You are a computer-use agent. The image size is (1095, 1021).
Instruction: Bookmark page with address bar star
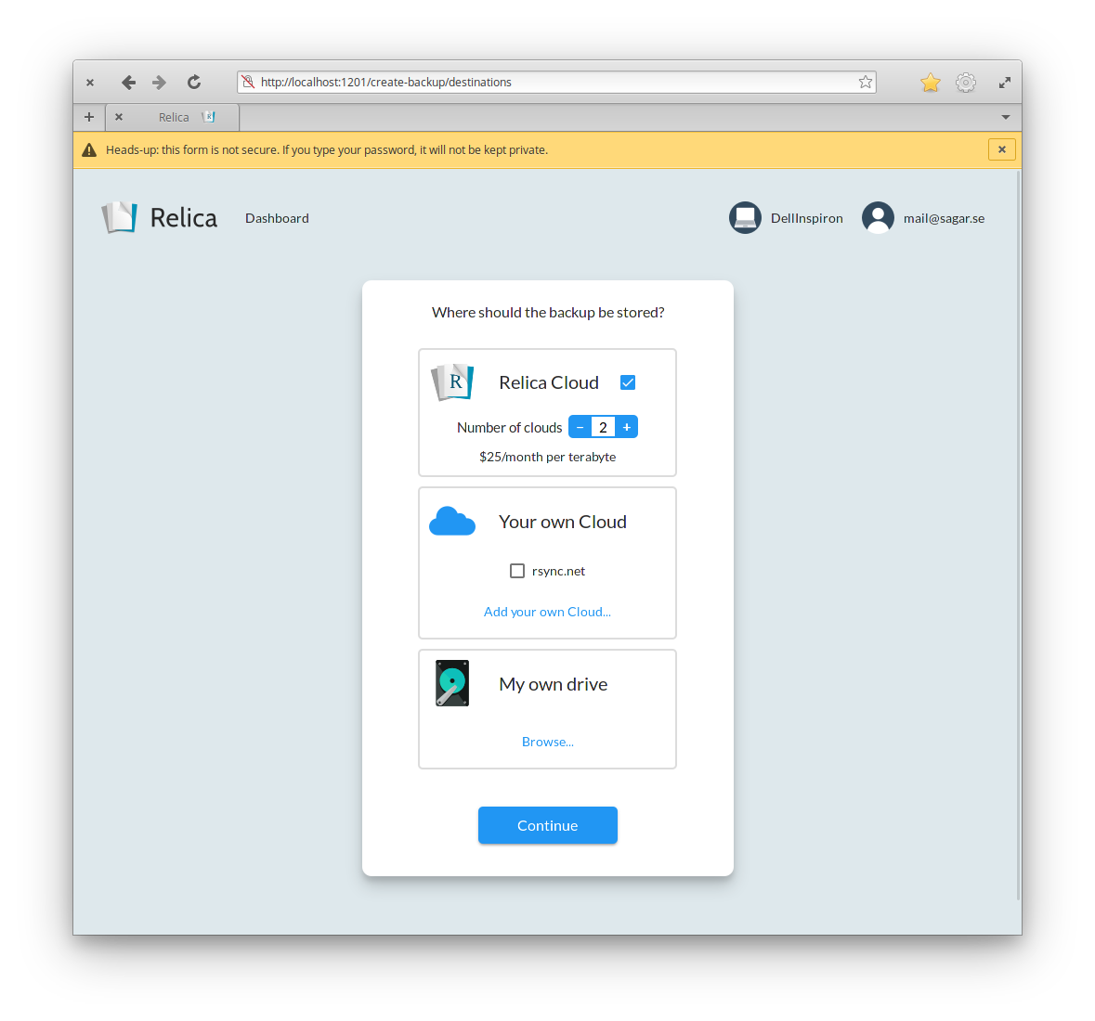[866, 83]
